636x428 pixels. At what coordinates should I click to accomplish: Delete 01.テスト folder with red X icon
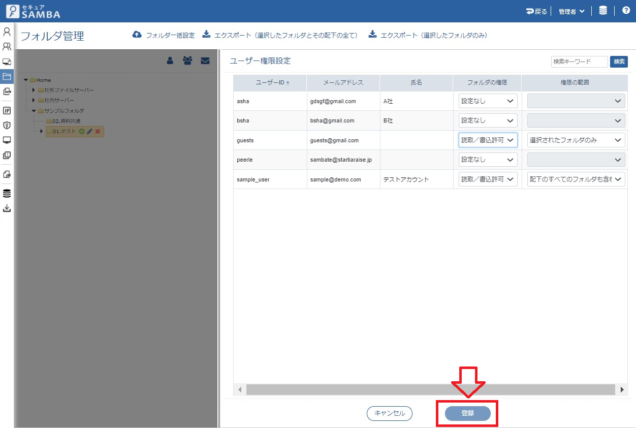tap(98, 131)
